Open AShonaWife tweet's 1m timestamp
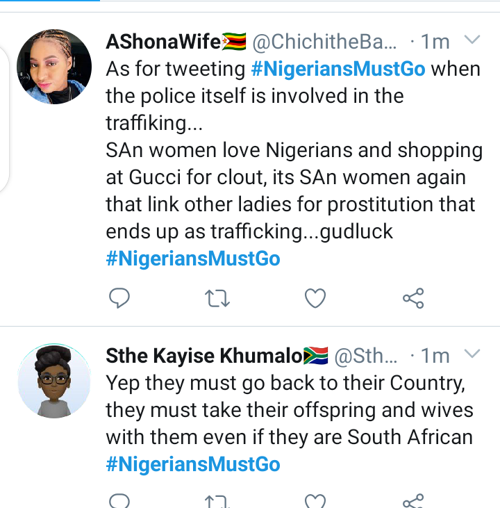 [x=434, y=42]
